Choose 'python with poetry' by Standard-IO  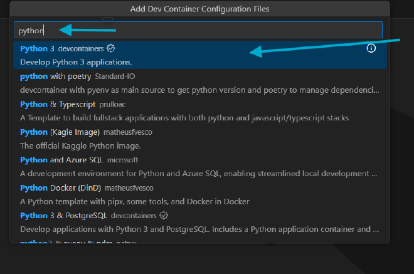pos(200,83)
